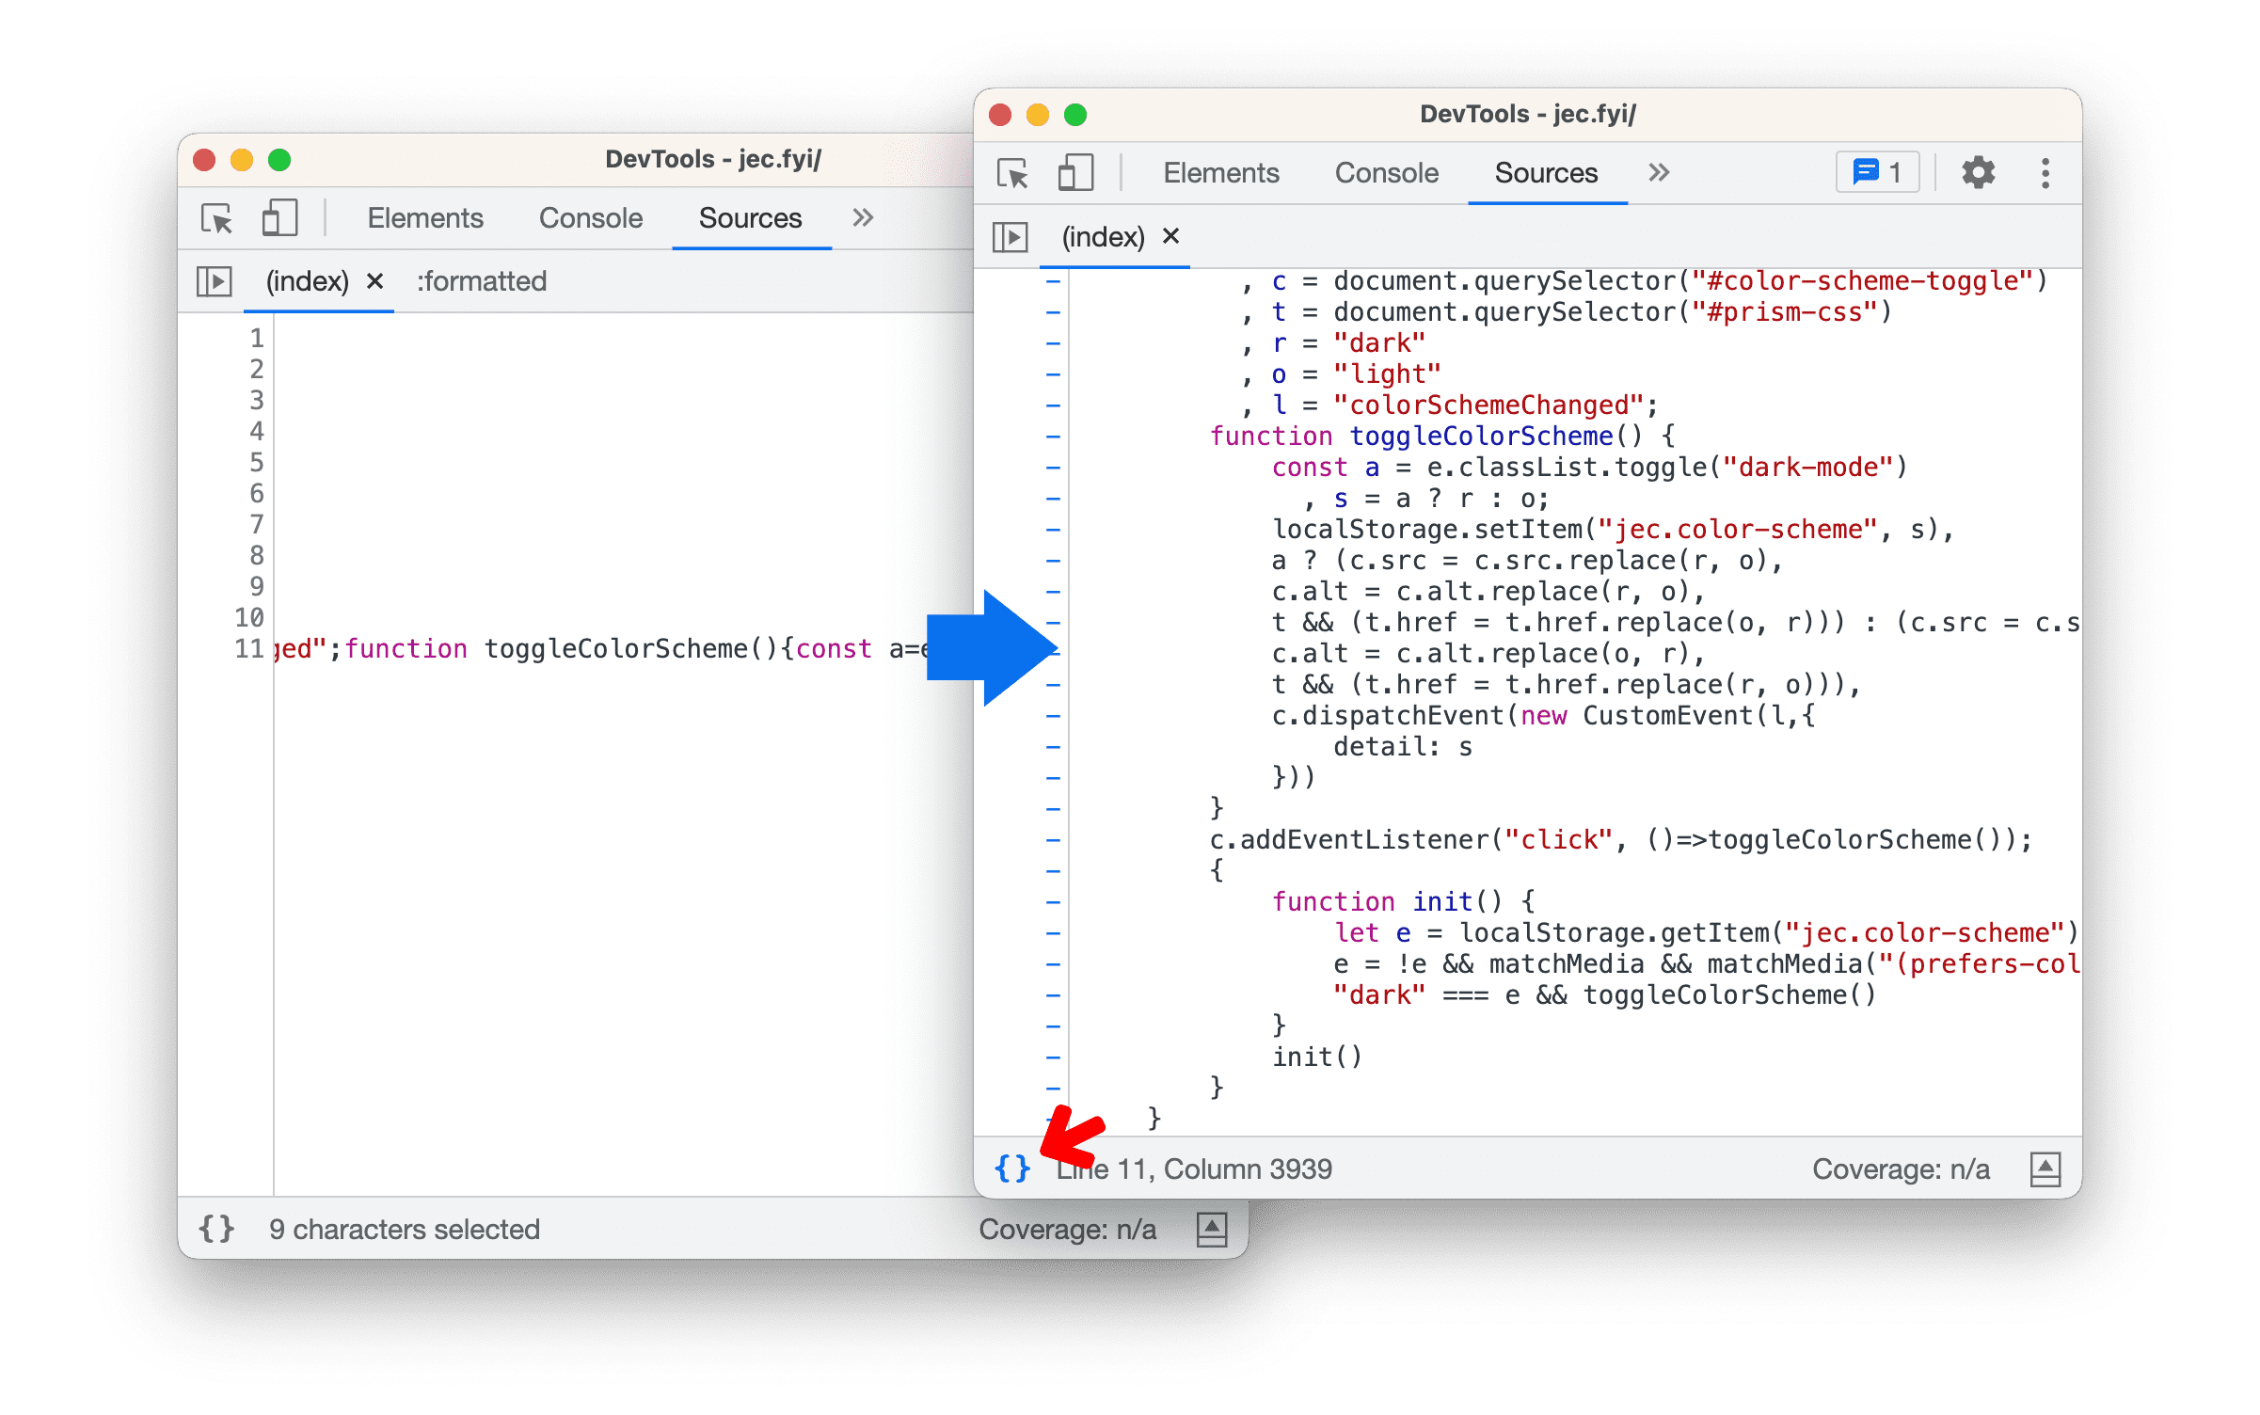Click the DevTools settings gear icon
This screenshot has height=1415, width=2260.
[x=1977, y=174]
